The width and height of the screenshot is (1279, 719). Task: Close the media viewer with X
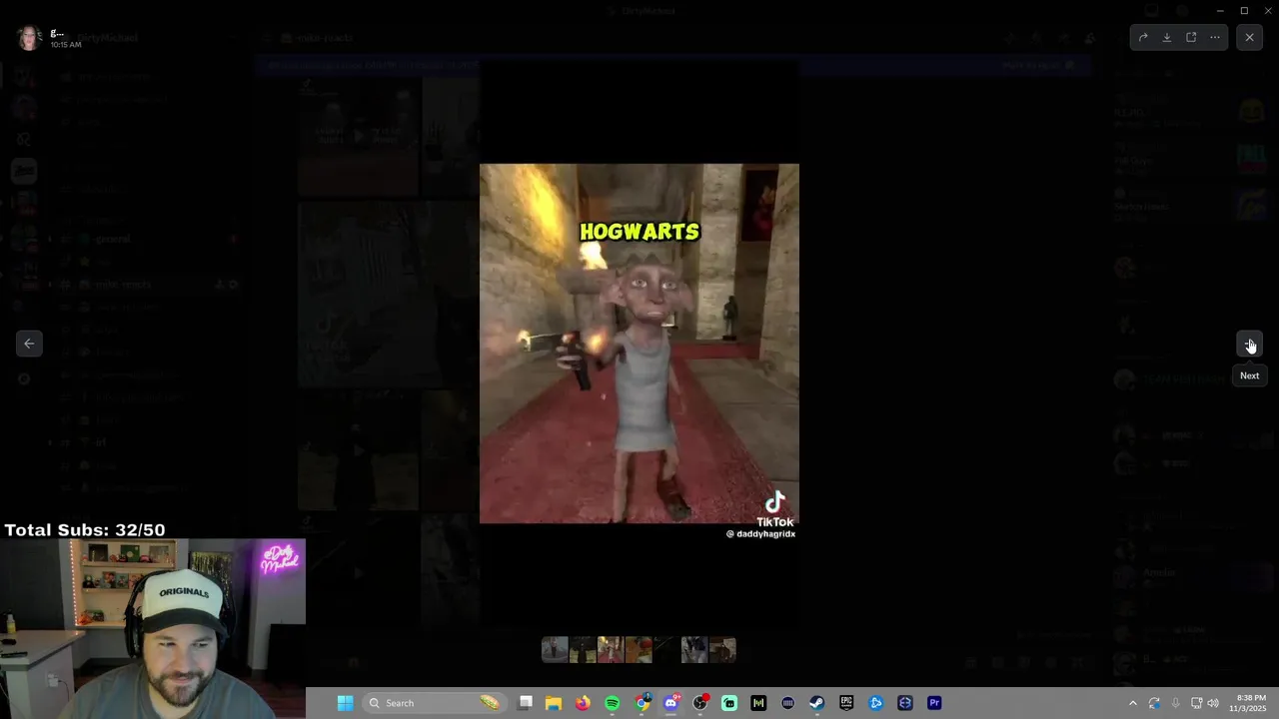pyautogui.click(x=1249, y=37)
